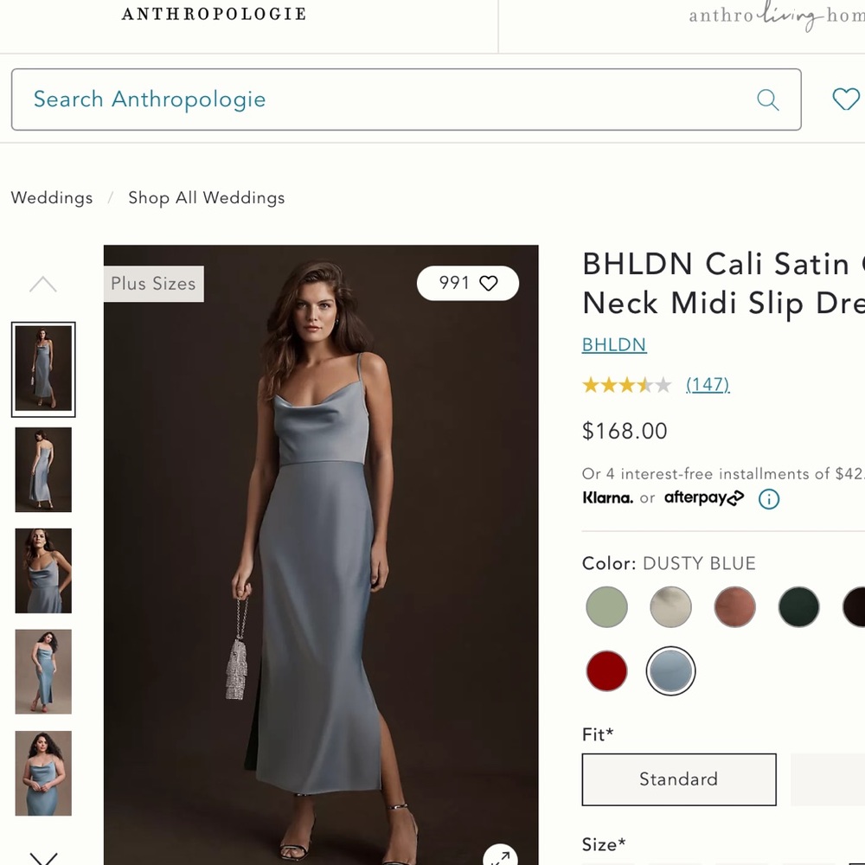Open the image zoom expand icon
Viewport: 865px width, 865px height.
tap(500, 858)
